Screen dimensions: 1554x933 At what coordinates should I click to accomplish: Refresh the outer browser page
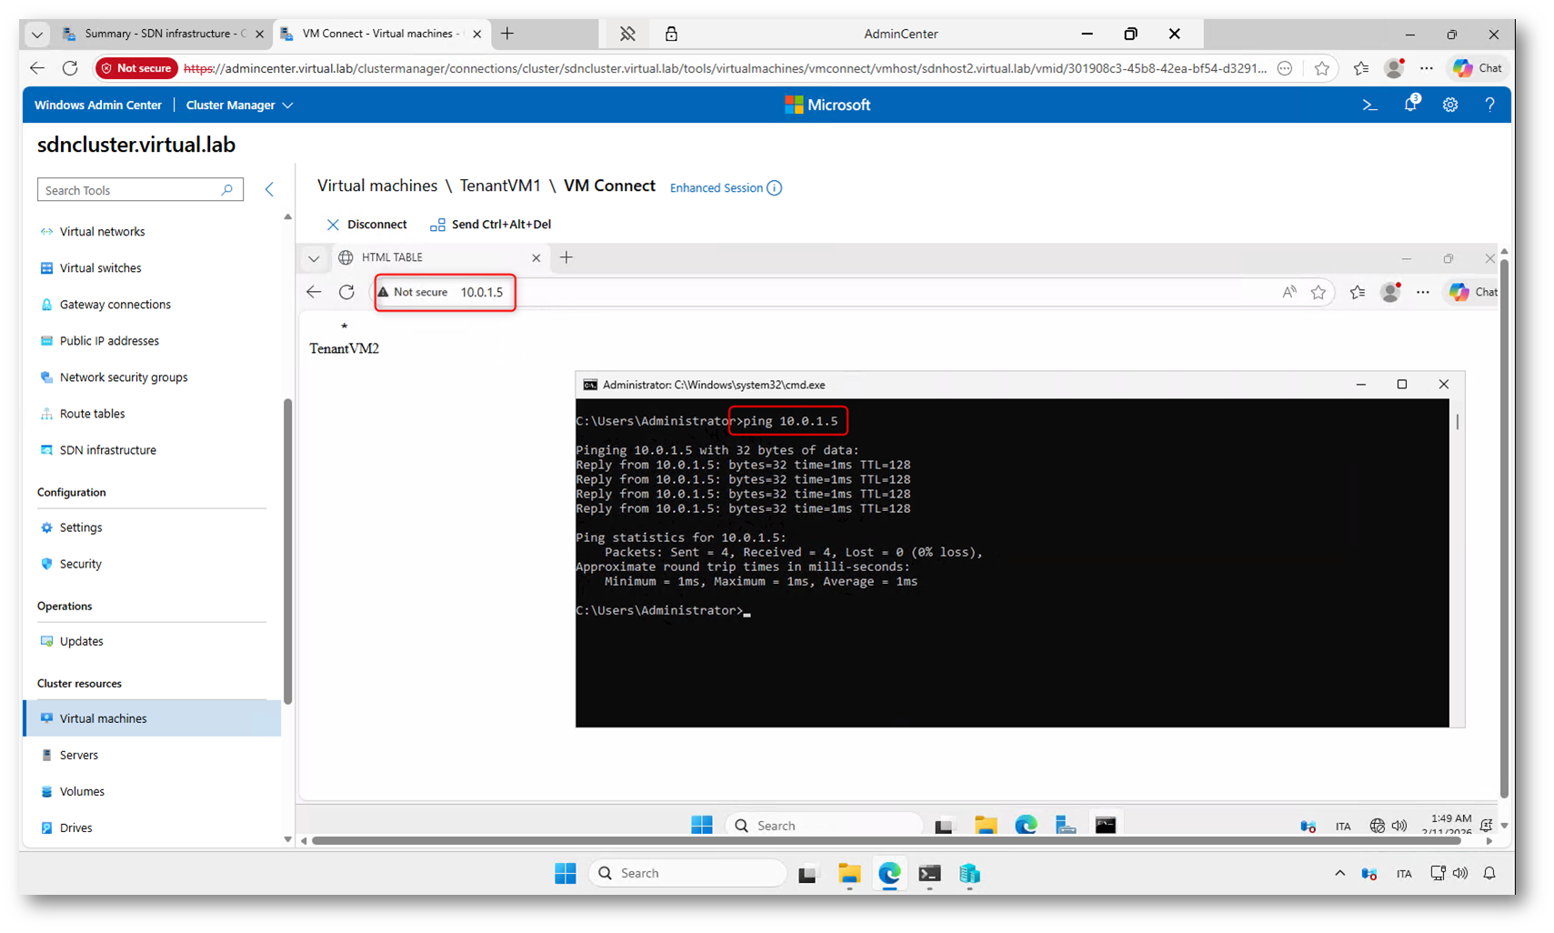70,68
